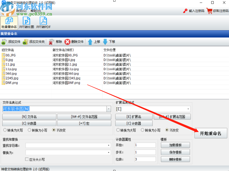Open the 帮助(H) menu
This screenshot has height=171, width=229.
(36, 11)
